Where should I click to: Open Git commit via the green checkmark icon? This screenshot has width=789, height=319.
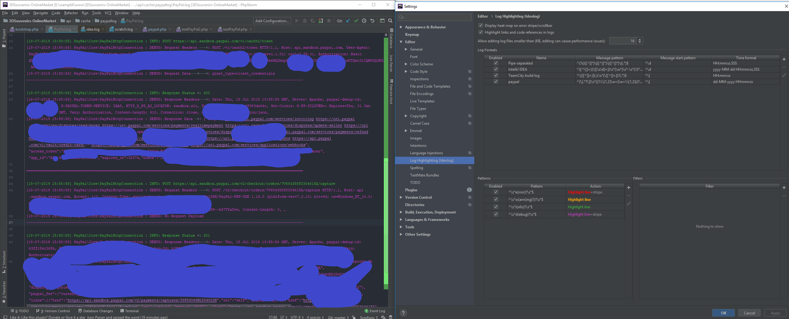pyautogui.click(x=356, y=21)
